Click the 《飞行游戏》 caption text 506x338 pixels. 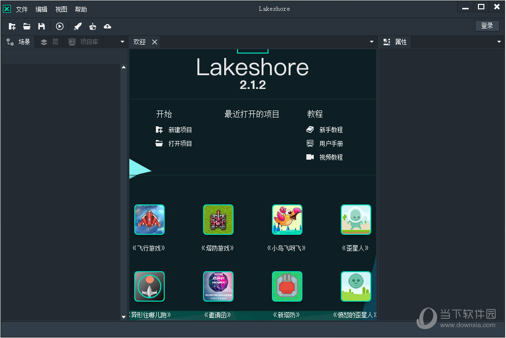pyautogui.click(x=149, y=248)
